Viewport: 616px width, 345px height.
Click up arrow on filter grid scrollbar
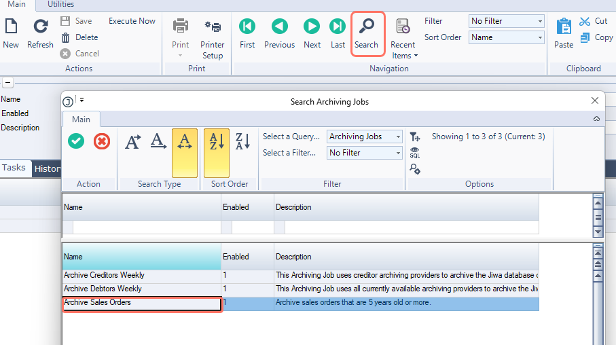(x=598, y=203)
